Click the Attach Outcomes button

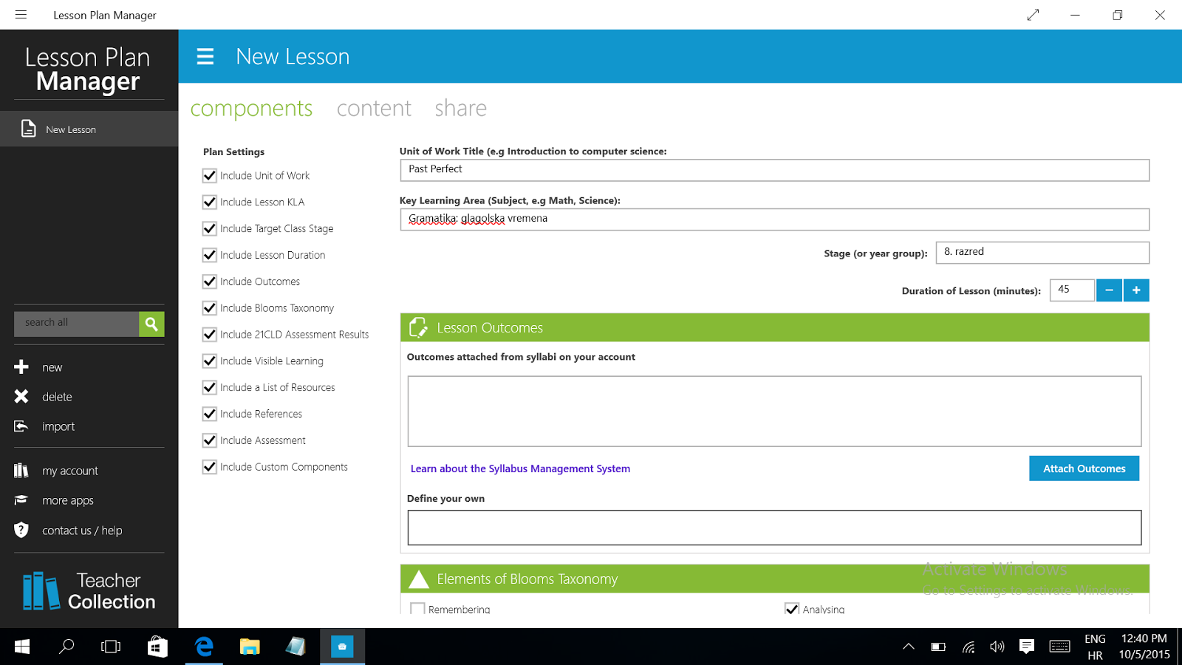pos(1084,468)
